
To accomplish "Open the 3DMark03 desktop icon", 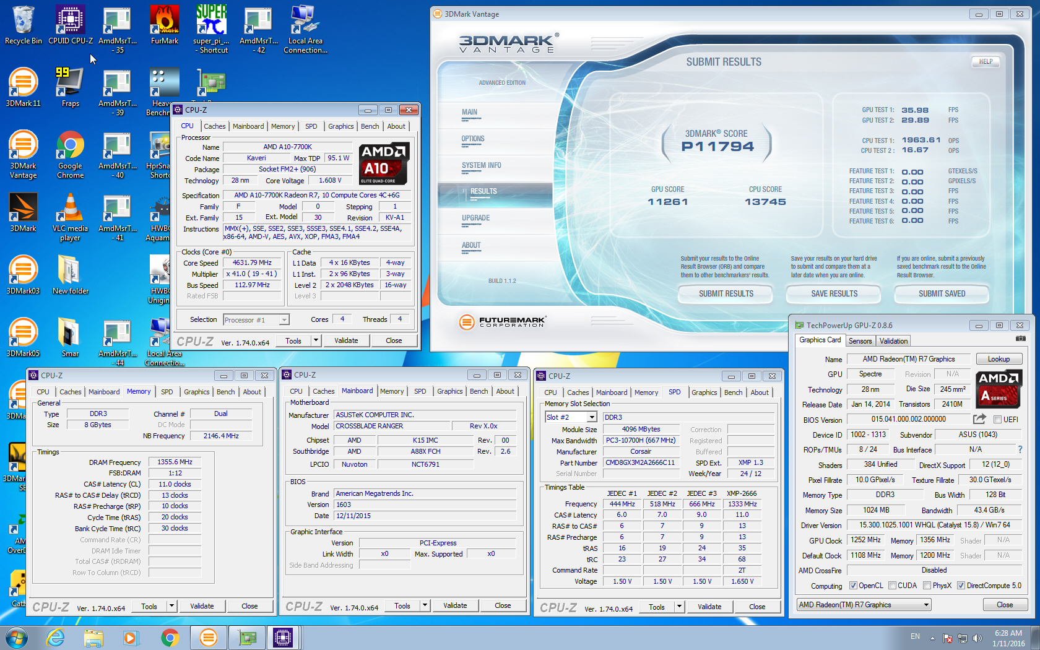I will click(24, 275).
